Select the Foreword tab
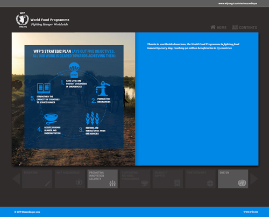 [x=37, y=179]
